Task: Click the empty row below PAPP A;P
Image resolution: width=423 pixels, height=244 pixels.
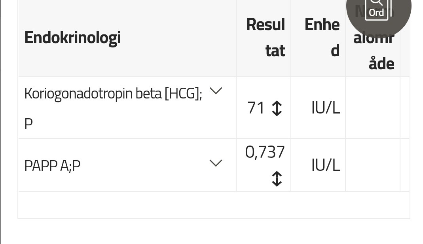Action: tap(214, 205)
